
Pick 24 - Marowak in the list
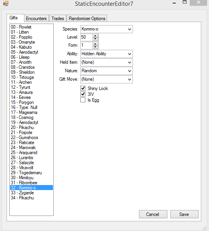[x=31, y=148]
